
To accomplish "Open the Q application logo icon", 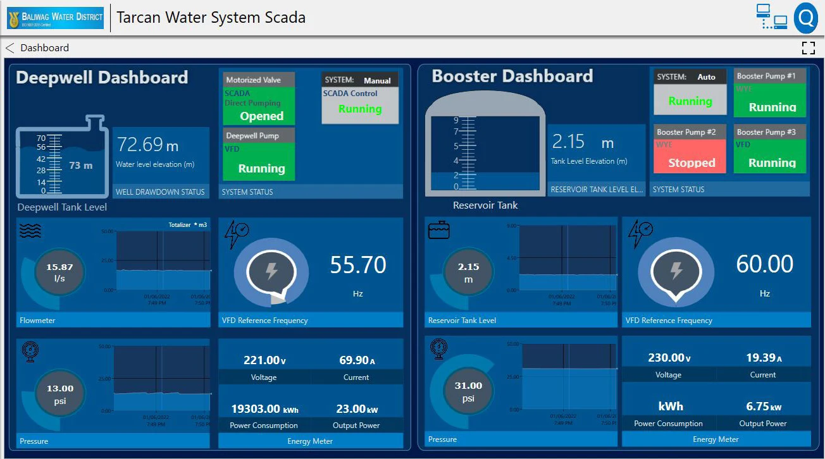I will pyautogui.click(x=805, y=17).
